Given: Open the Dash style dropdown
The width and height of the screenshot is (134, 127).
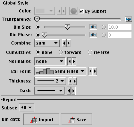Looking at the screenshot, I should 50,91.
